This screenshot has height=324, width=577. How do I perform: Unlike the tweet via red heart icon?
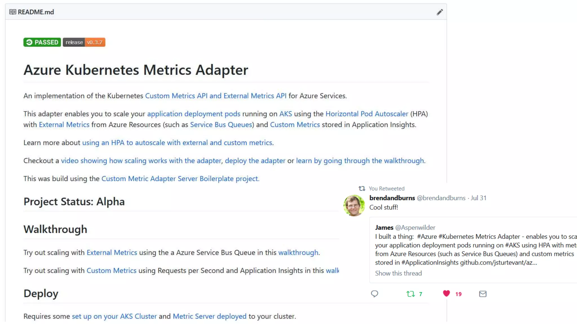(446, 294)
